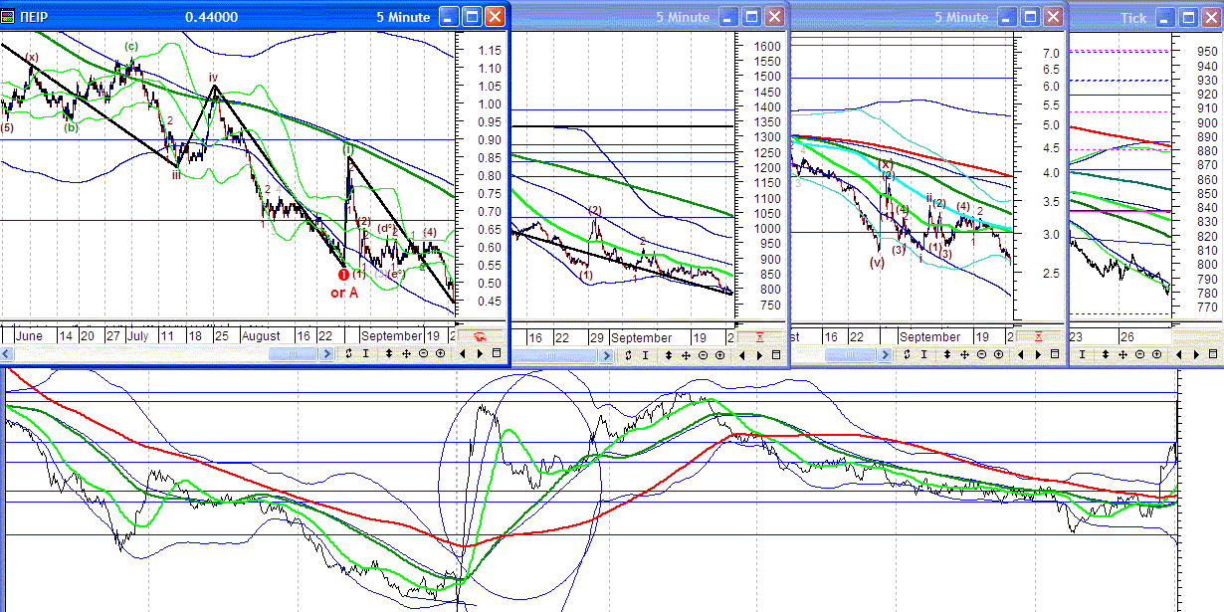Open the list menu icon in third chart window
This screenshot has width=1224, height=612.
pyautogui.click(x=1054, y=354)
